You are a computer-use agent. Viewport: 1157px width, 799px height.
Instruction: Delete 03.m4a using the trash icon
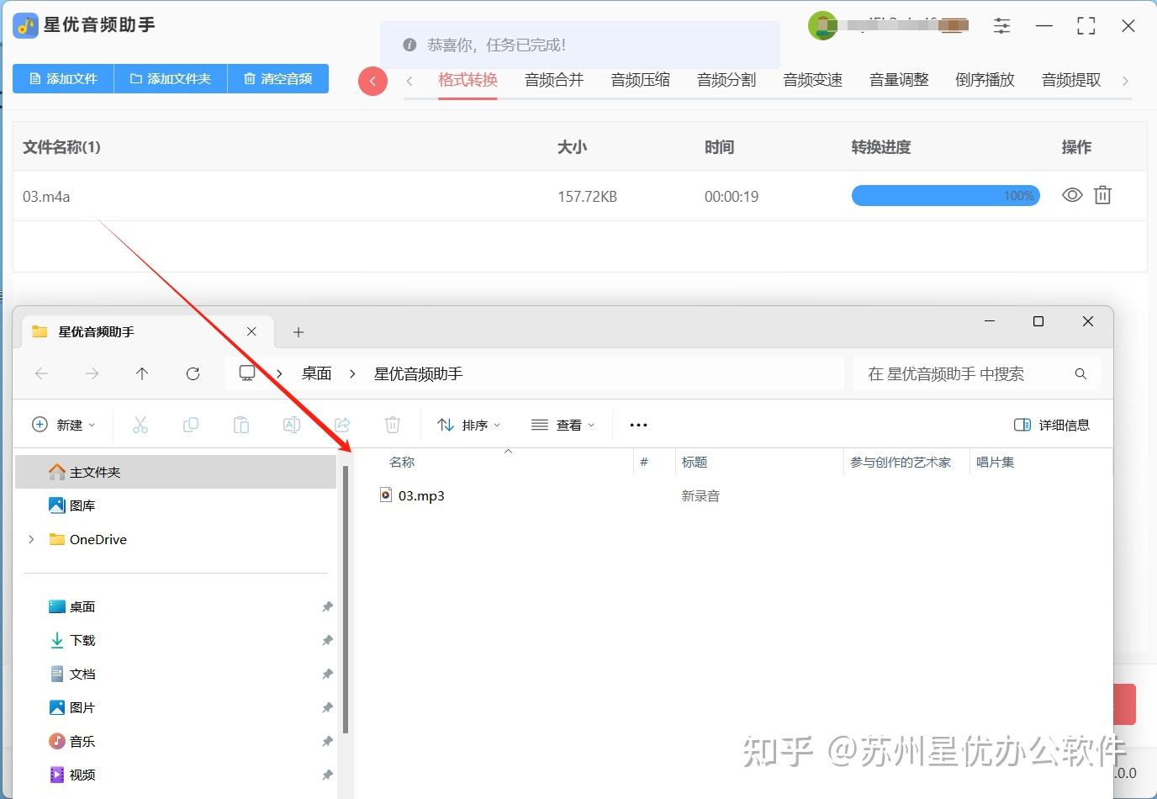(1102, 195)
